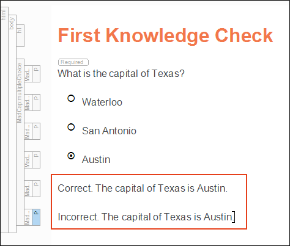The image size is (290, 246).
Task: Click the selected Austin radio button
Action: click(71, 156)
